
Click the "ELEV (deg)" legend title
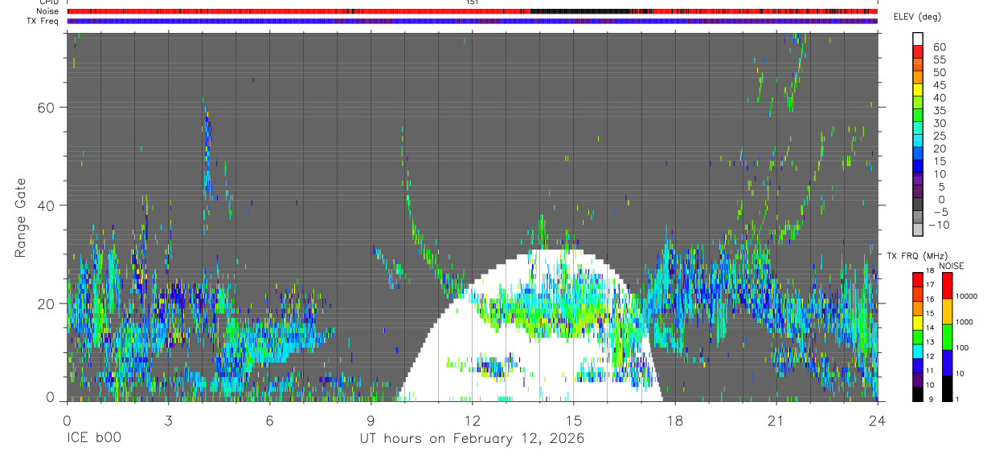click(x=916, y=17)
